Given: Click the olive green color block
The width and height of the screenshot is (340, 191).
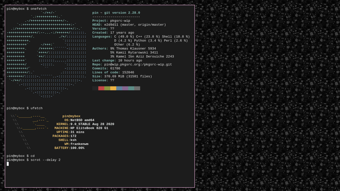Looking at the screenshot, I should pyautogui.click(x=107, y=88).
